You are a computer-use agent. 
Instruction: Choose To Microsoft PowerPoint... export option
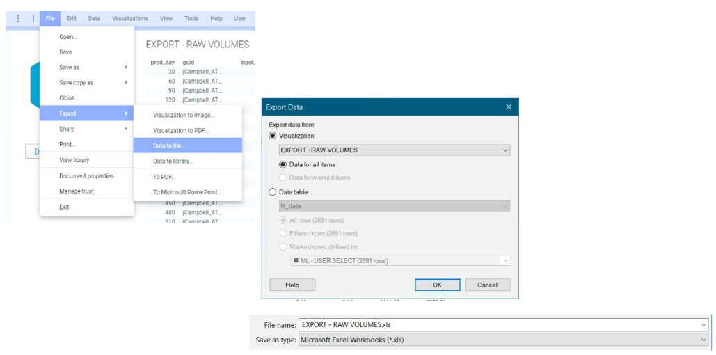(x=187, y=192)
